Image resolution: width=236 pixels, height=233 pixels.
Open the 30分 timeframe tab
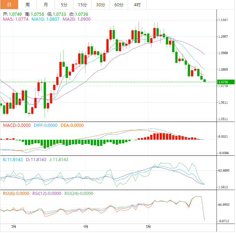101,5
